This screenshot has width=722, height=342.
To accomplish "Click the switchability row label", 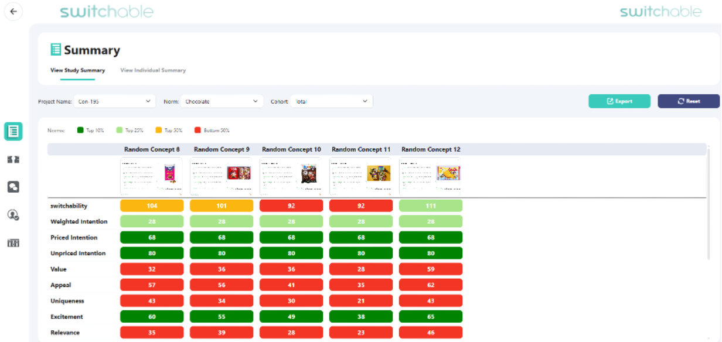I will pyautogui.click(x=69, y=206).
